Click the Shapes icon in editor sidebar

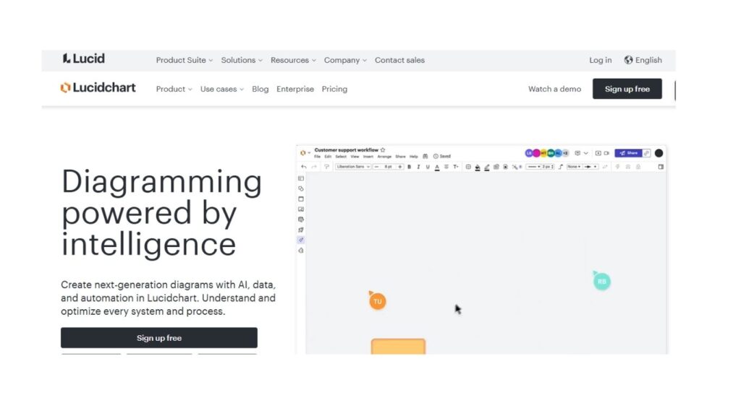(301, 188)
